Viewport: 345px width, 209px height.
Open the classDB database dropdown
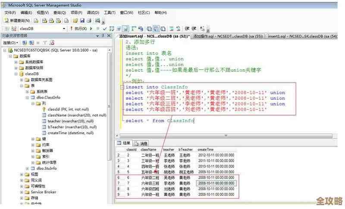pos(64,29)
